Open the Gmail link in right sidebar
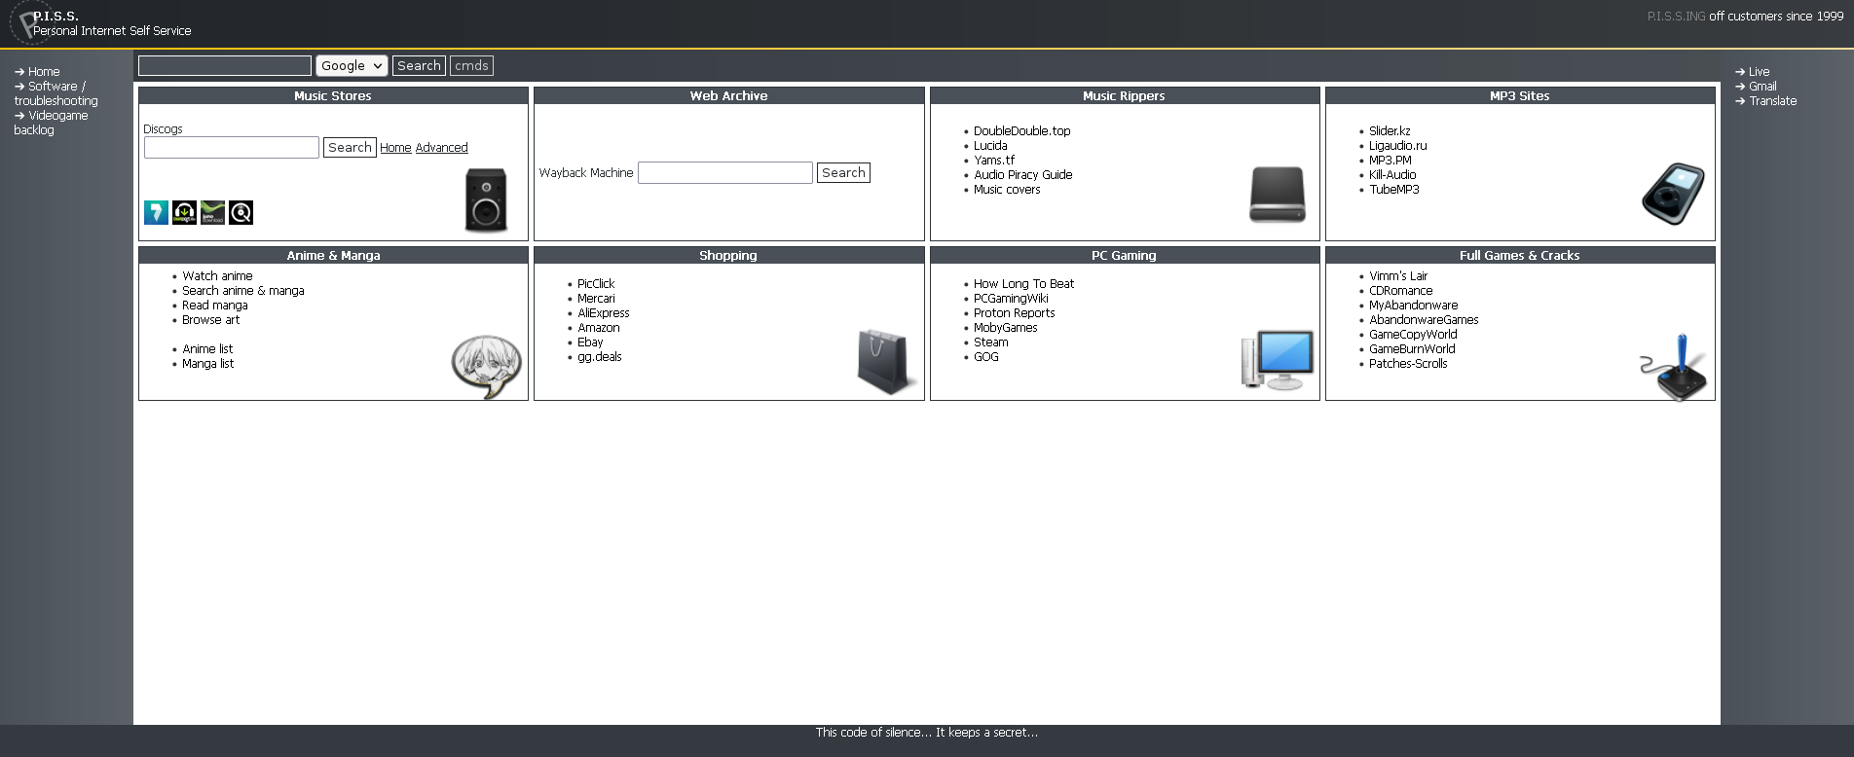This screenshot has height=757, width=1854. (x=1762, y=87)
